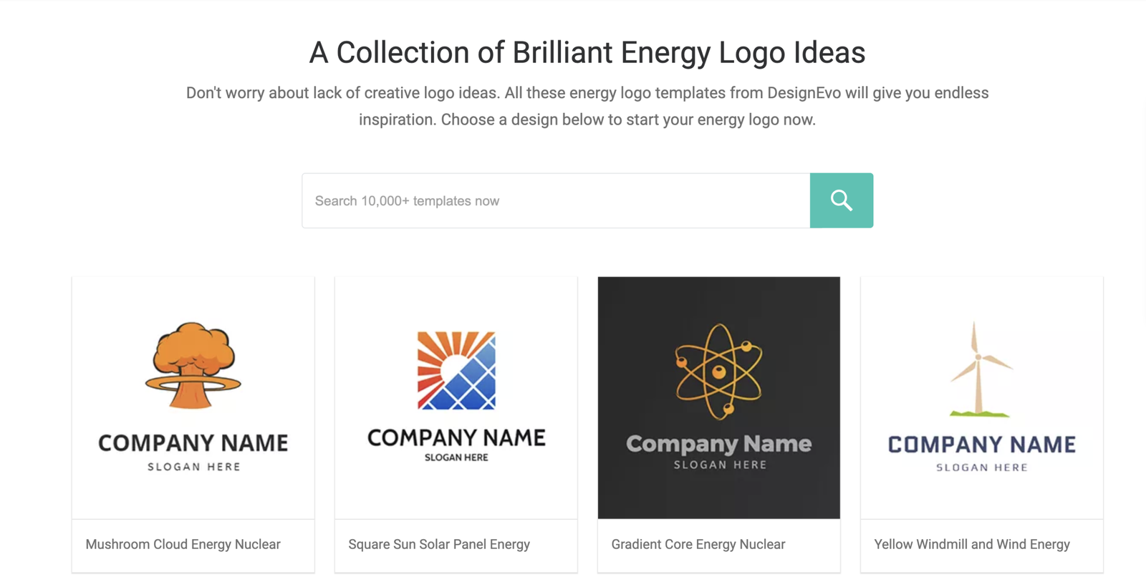The height and width of the screenshot is (582, 1146).
Task: Click the orange mushroom cloud logo graphic
Action: click(x=193, y=365)
